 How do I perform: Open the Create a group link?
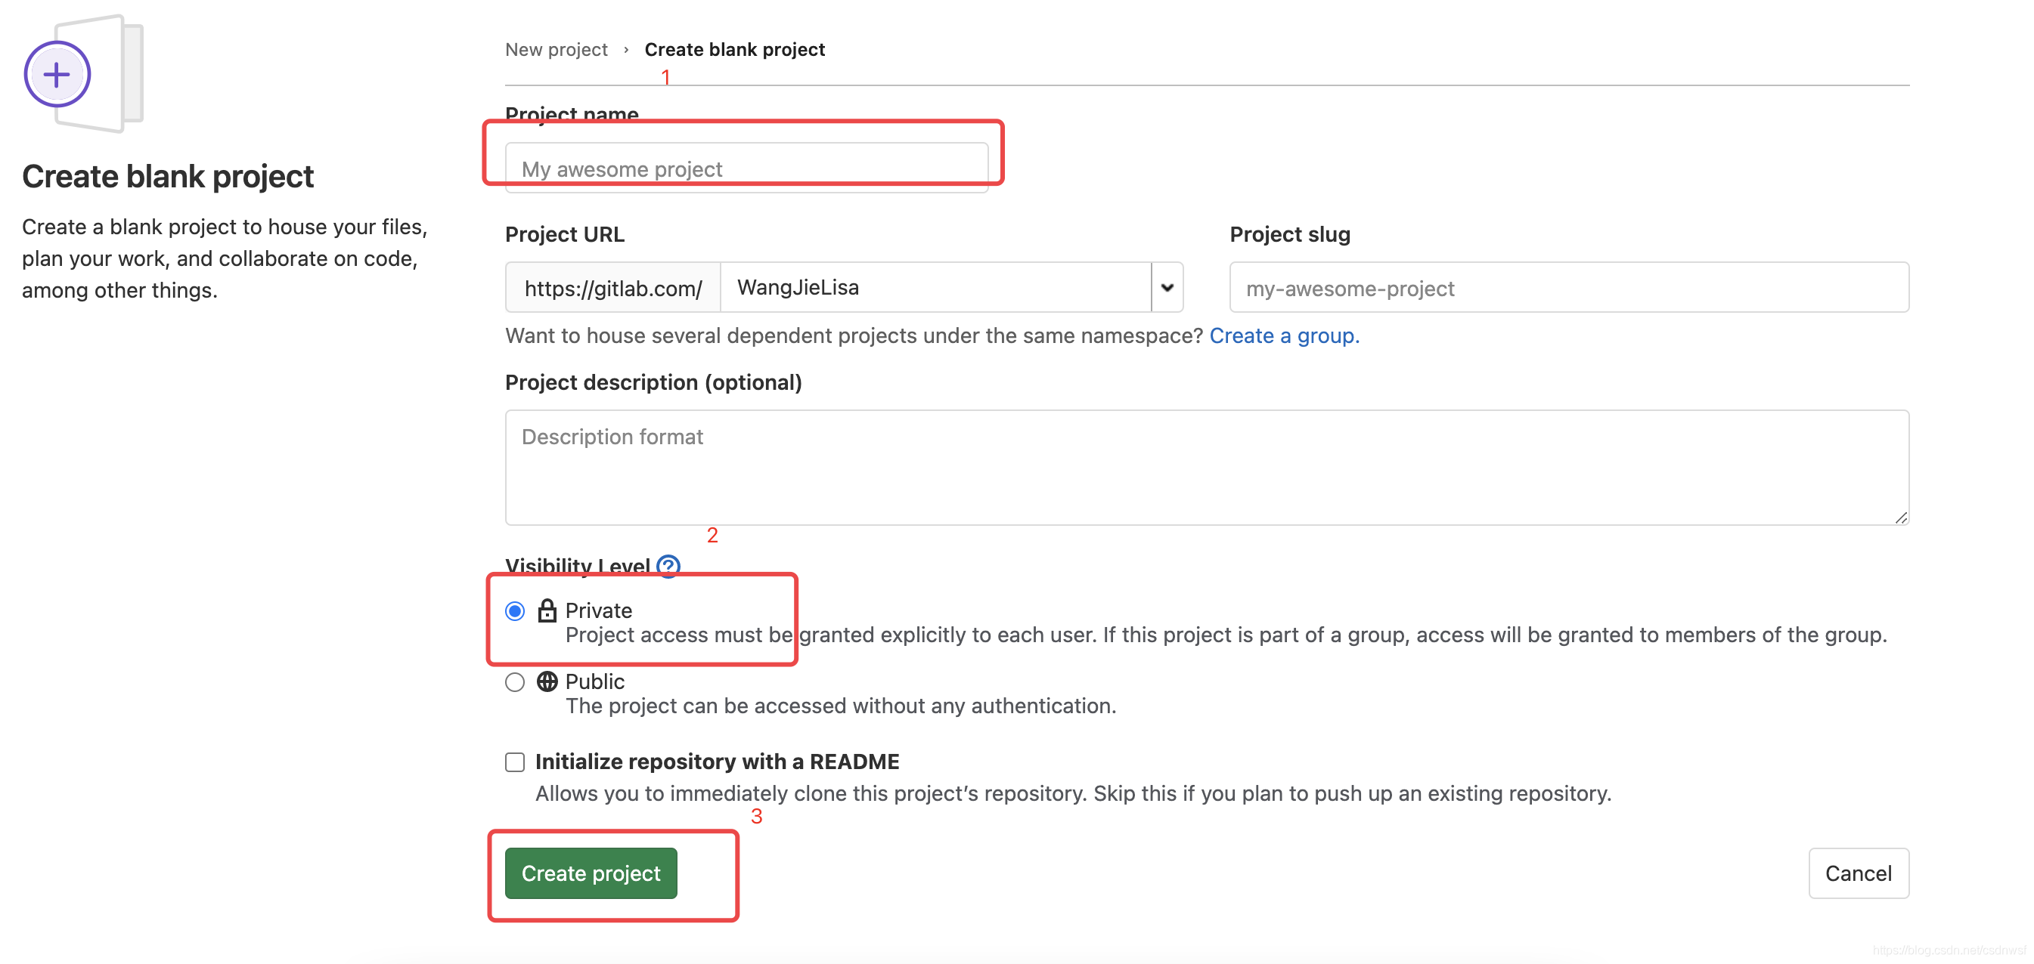click(x=1284, y=336)
